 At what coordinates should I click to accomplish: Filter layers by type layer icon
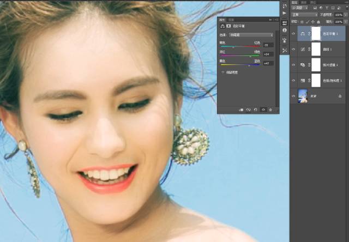tap(327, 8)
